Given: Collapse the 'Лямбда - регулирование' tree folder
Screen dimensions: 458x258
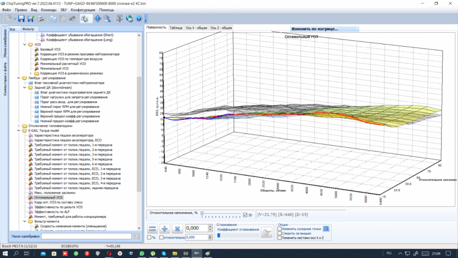Looking at the screenshot, I should [x=19, y=78].
